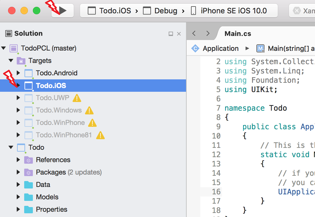
Task: Expand the Todo.WinPhone81 project
Action: [18, 135]
